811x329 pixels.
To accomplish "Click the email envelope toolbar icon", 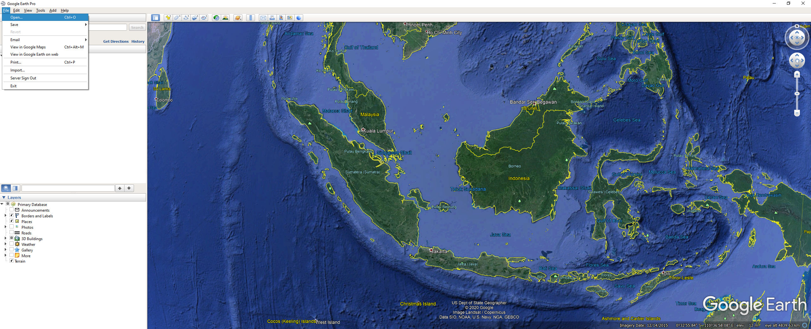I will pos(263,18).
